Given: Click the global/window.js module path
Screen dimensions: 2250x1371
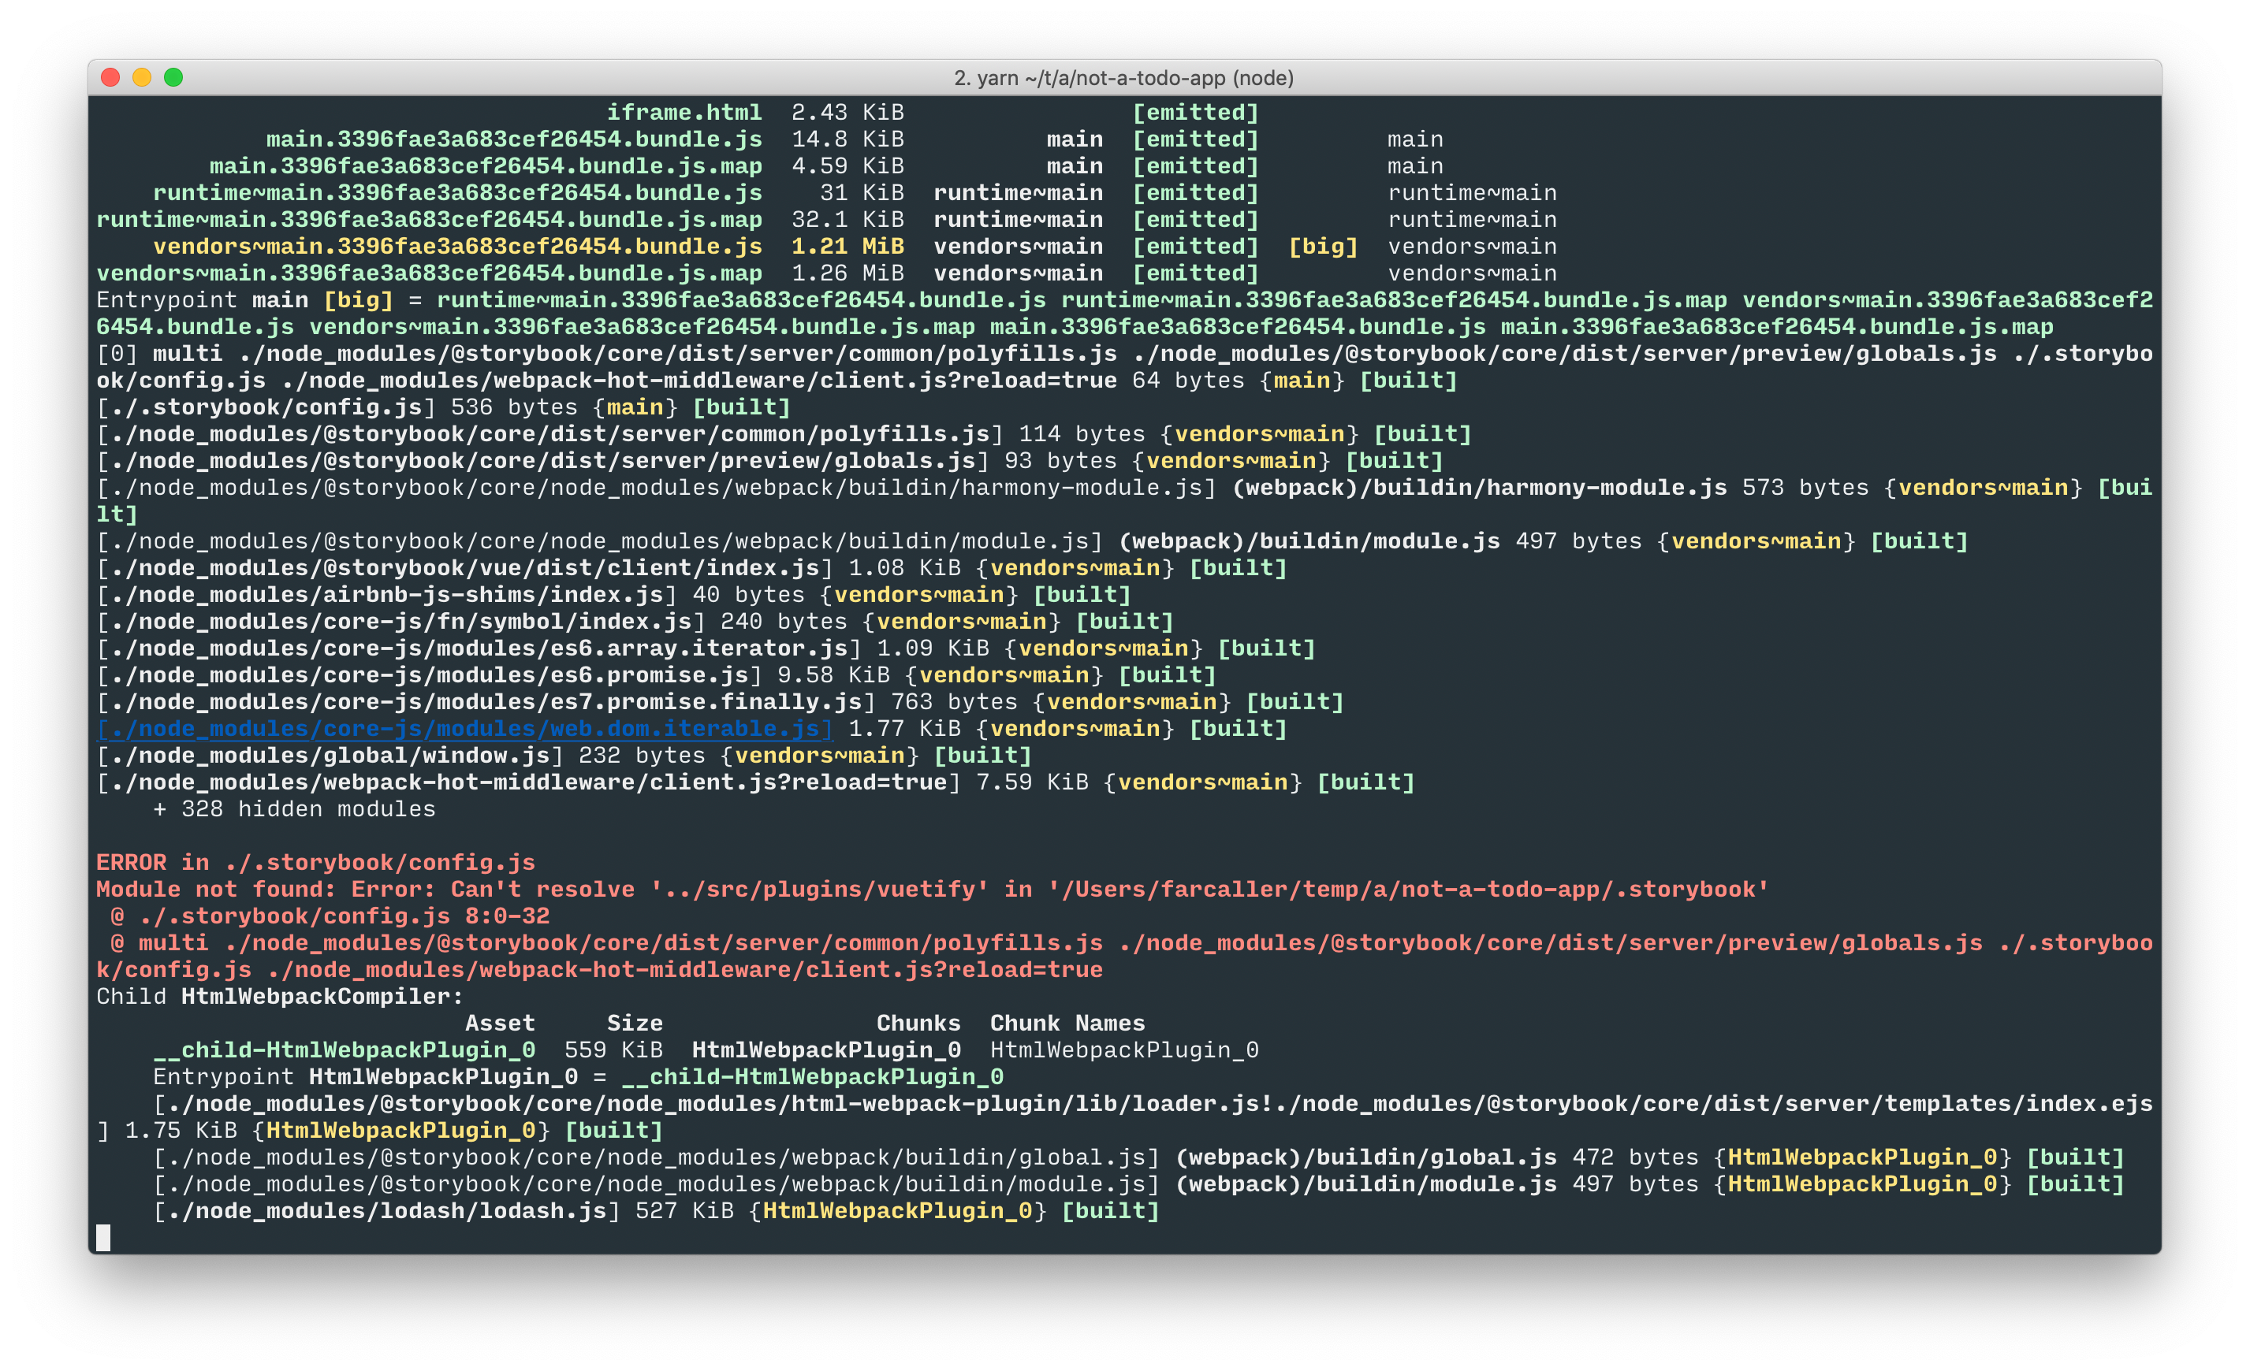Looking at the screenshot, I should [329, 756].
